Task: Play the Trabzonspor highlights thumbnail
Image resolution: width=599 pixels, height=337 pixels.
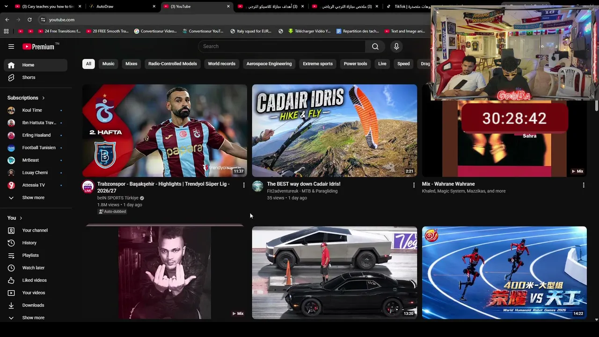Action: (x=165, y=131)
